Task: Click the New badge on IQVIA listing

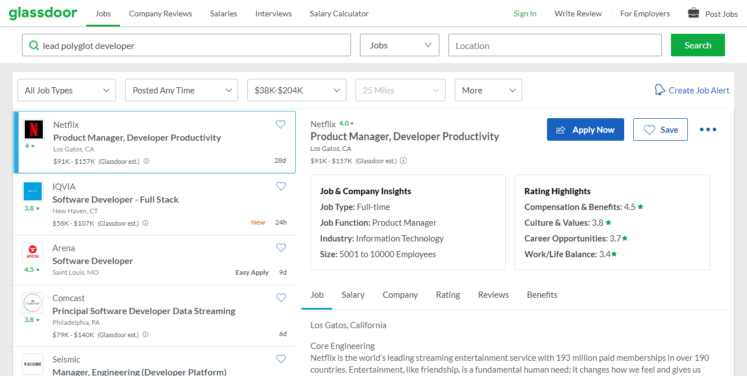Action: tap(258, 222)
